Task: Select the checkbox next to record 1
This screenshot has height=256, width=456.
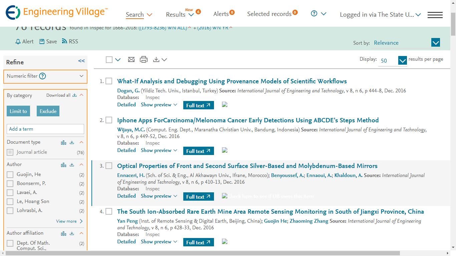Action: click(109, 81)
